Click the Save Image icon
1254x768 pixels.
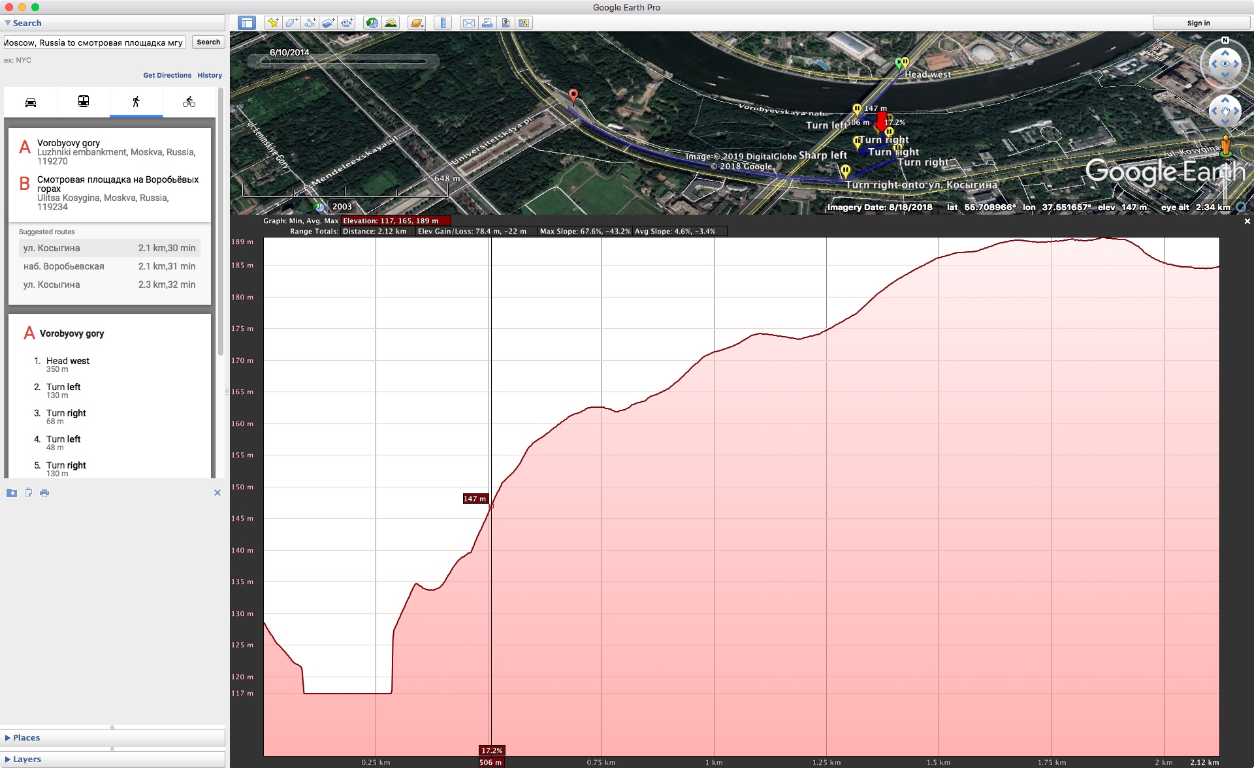click(505, 23)
